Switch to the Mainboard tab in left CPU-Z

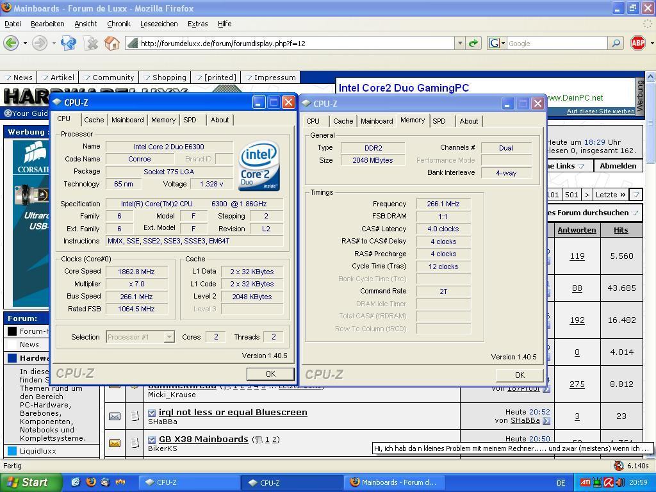127,120
